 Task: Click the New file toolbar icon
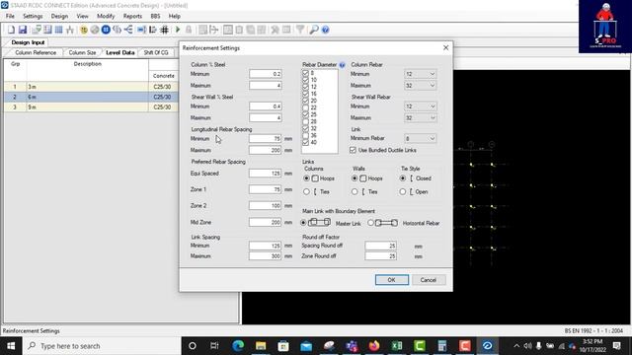(x=11, y=30)
